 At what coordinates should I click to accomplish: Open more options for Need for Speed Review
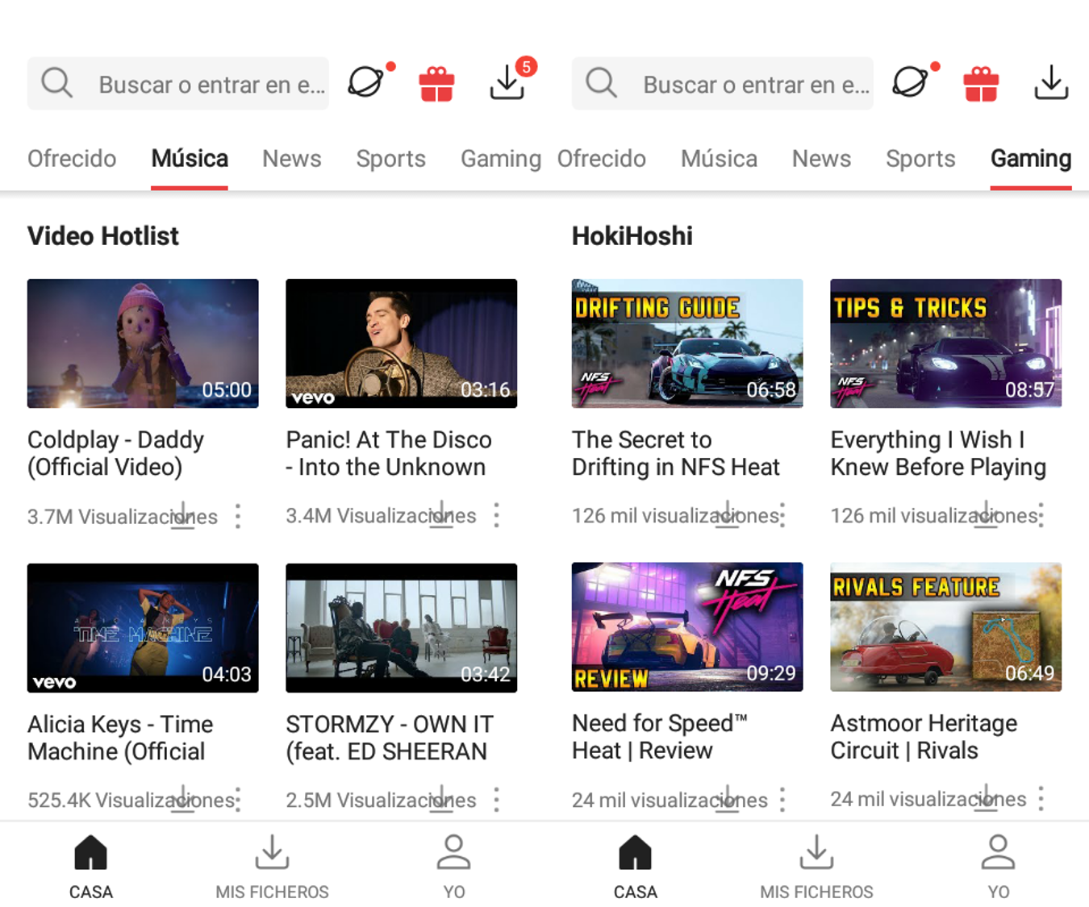pyautogui.click(x=782, y=799)
